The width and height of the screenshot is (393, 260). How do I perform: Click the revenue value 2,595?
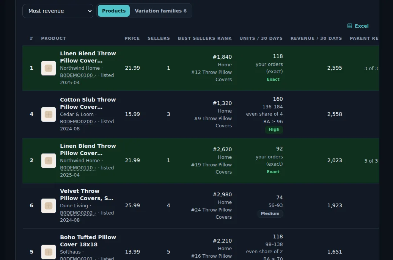(335, 68)
